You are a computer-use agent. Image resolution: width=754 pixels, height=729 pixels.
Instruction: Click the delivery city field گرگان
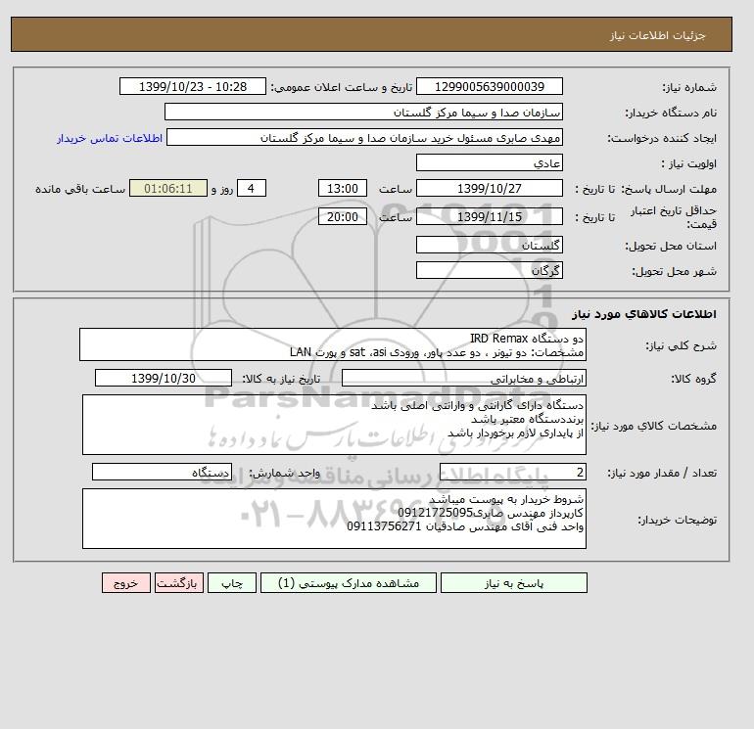(x=489, y=270)
